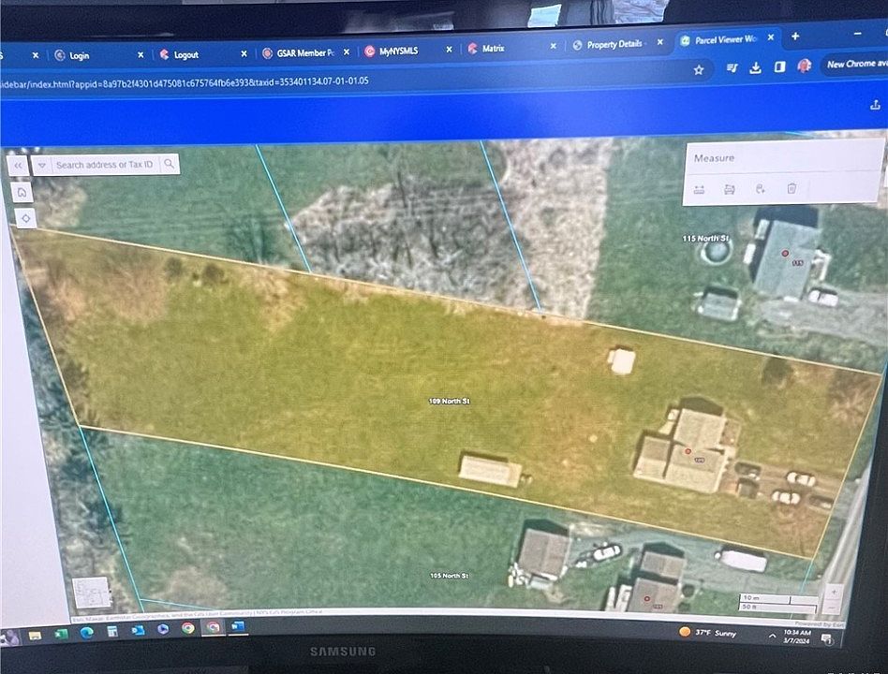
Task: Open the weather widget in taskbar
Action: tap(713, 634)
